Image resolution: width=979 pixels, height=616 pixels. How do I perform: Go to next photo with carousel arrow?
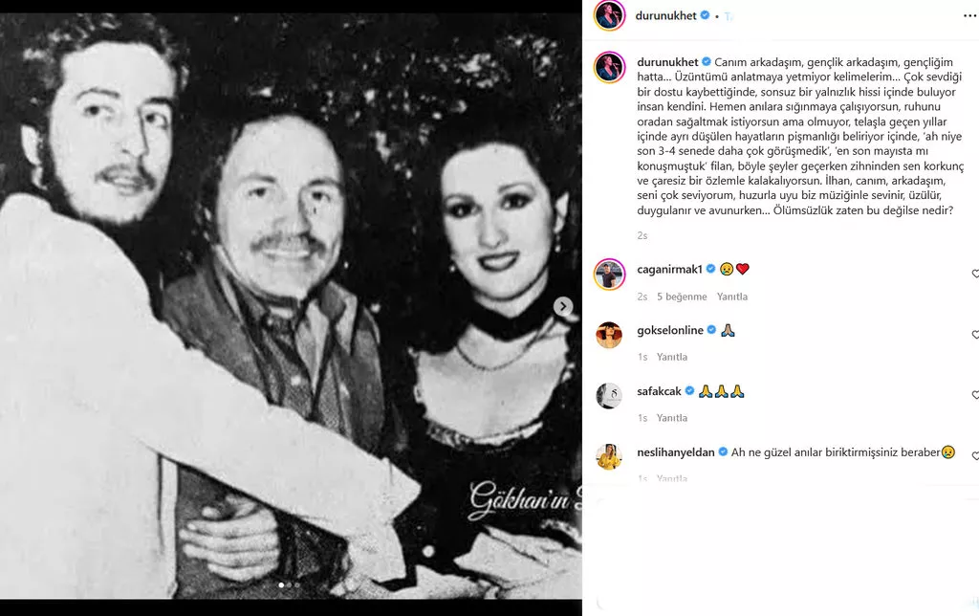coord(563,307)
